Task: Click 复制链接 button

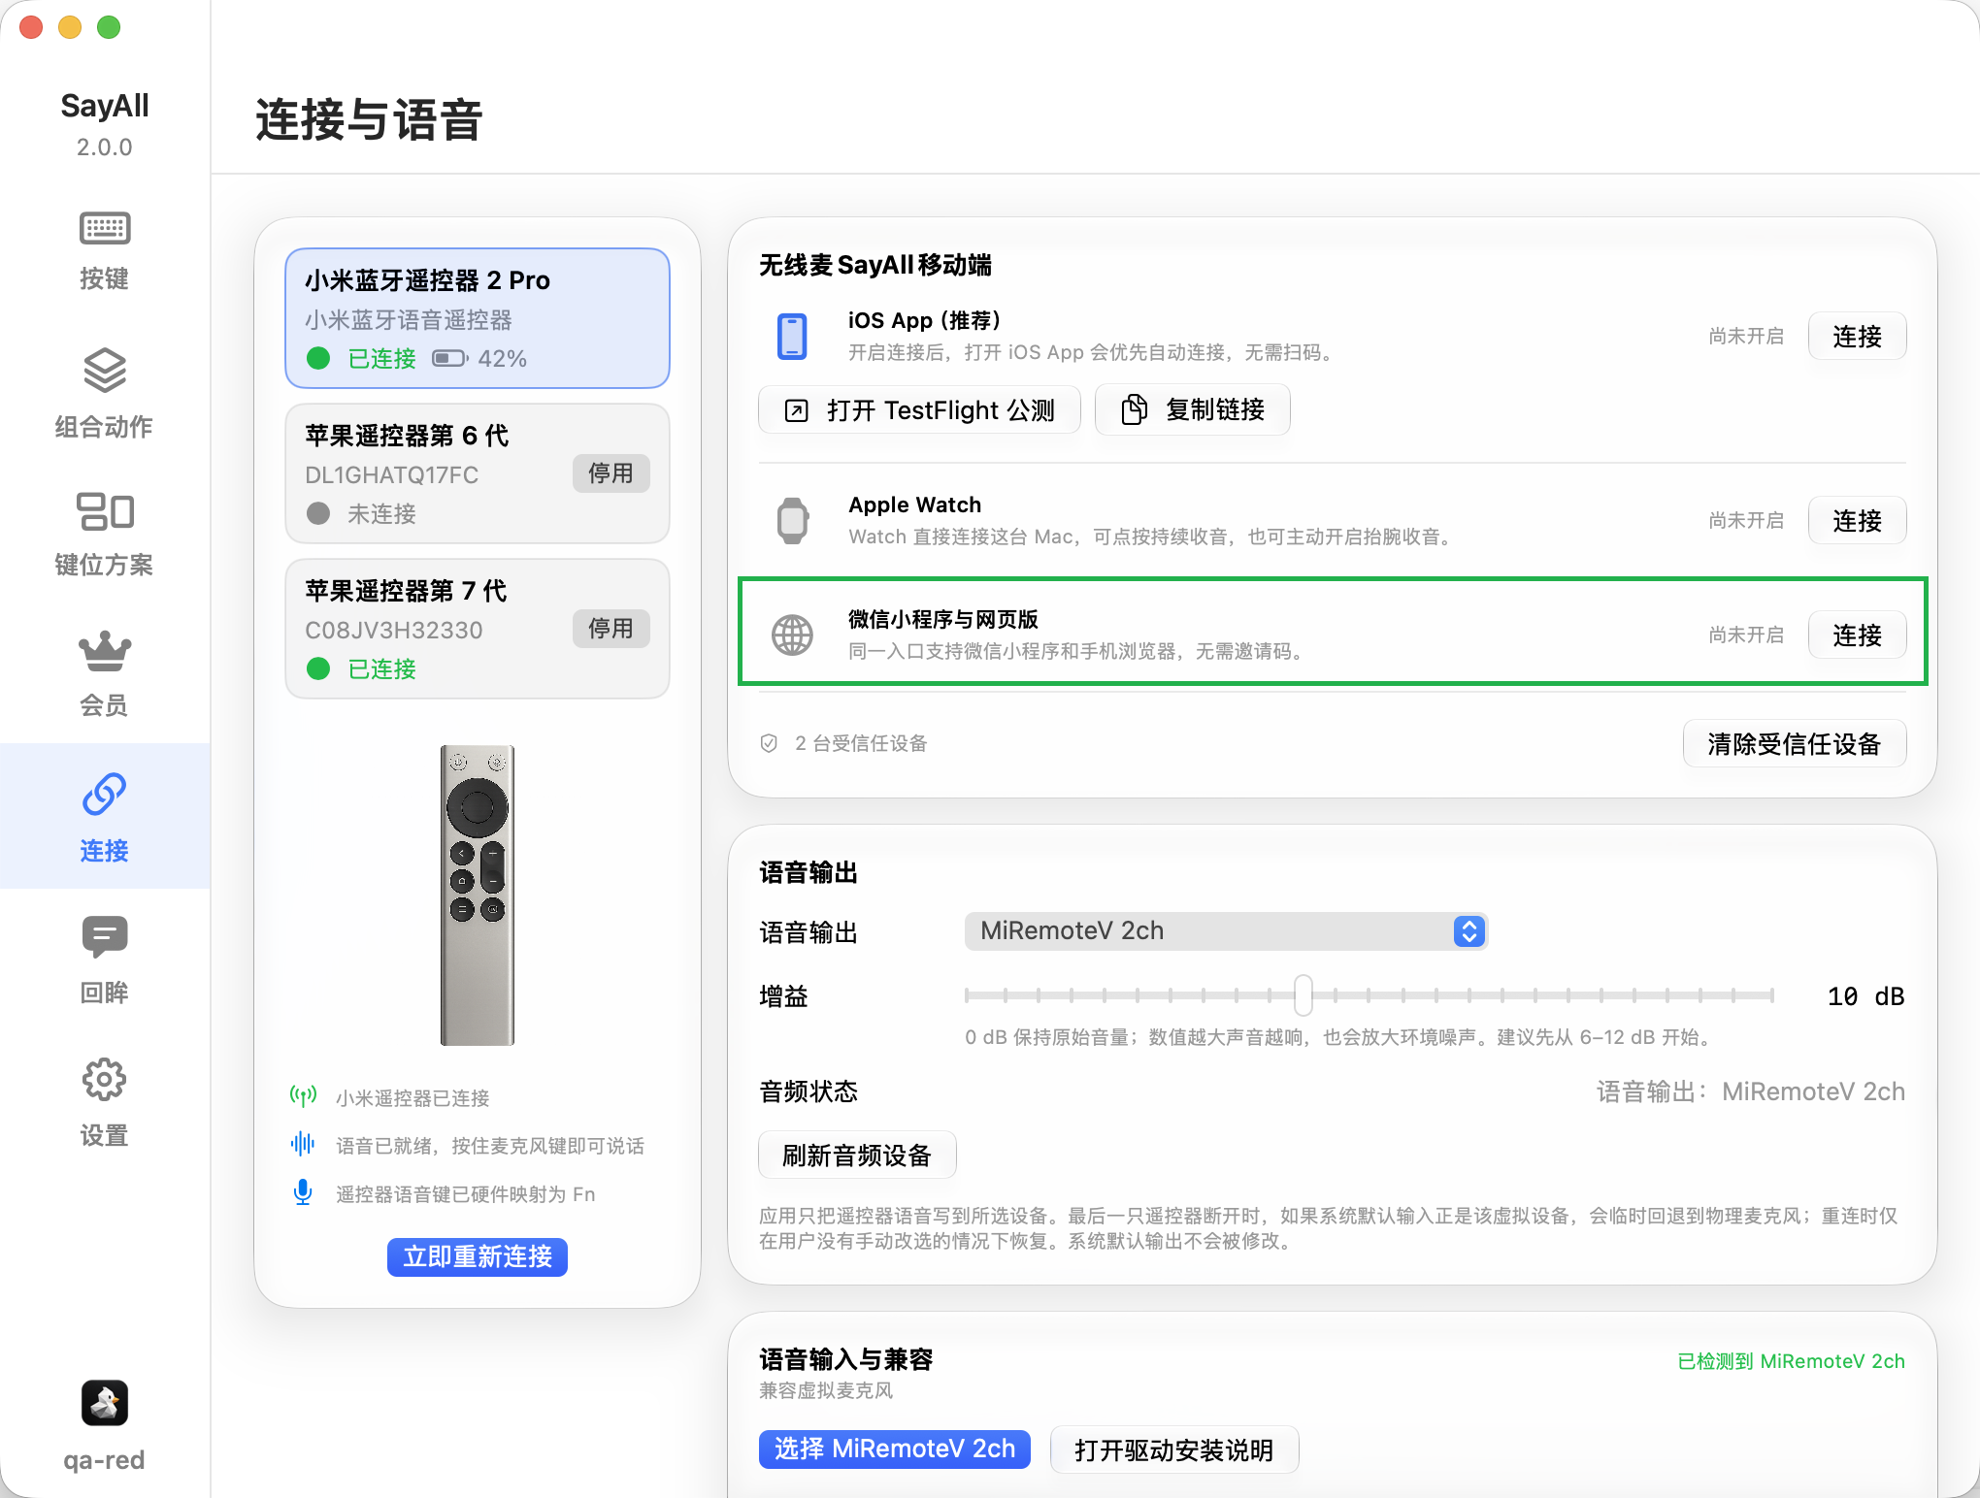Action: tap(1193, 409)
